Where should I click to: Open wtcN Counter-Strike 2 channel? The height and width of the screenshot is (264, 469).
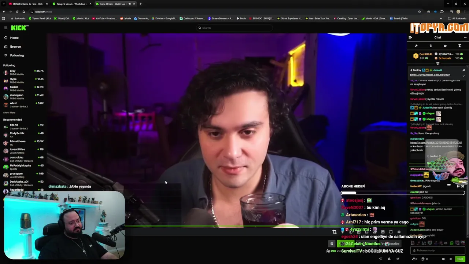pyautogui.click(x=23, y=104)
